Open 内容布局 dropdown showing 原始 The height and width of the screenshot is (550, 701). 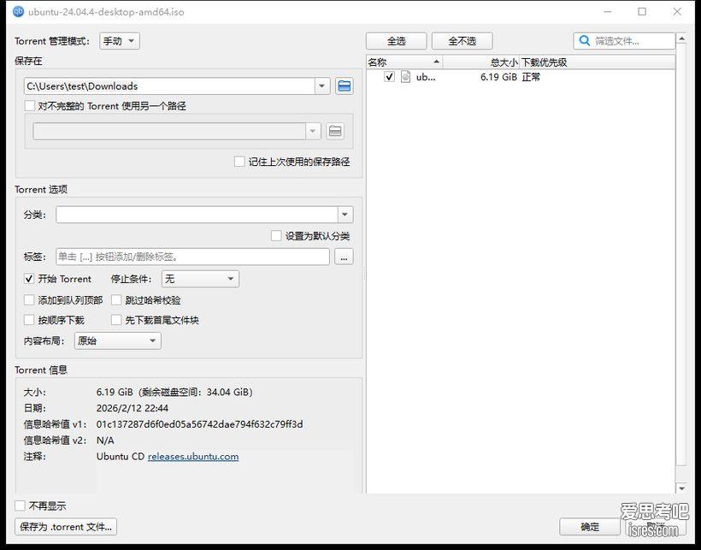click(x=118, y=340)
